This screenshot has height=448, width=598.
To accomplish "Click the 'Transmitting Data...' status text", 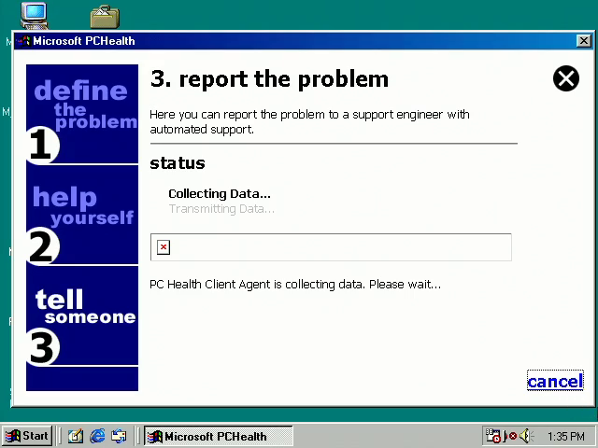I will coord(221,209).
